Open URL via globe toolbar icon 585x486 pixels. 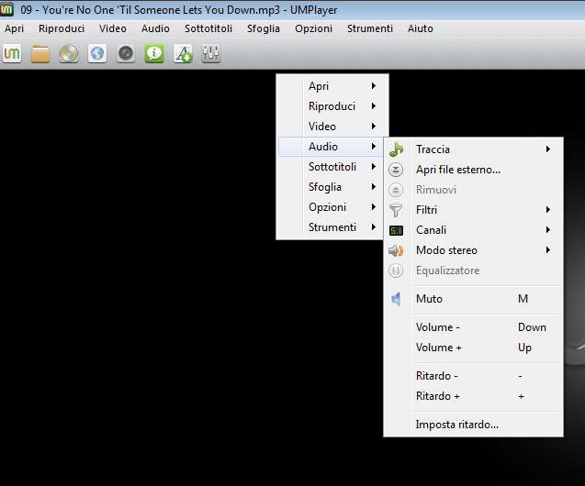click(x=97, y=53)
